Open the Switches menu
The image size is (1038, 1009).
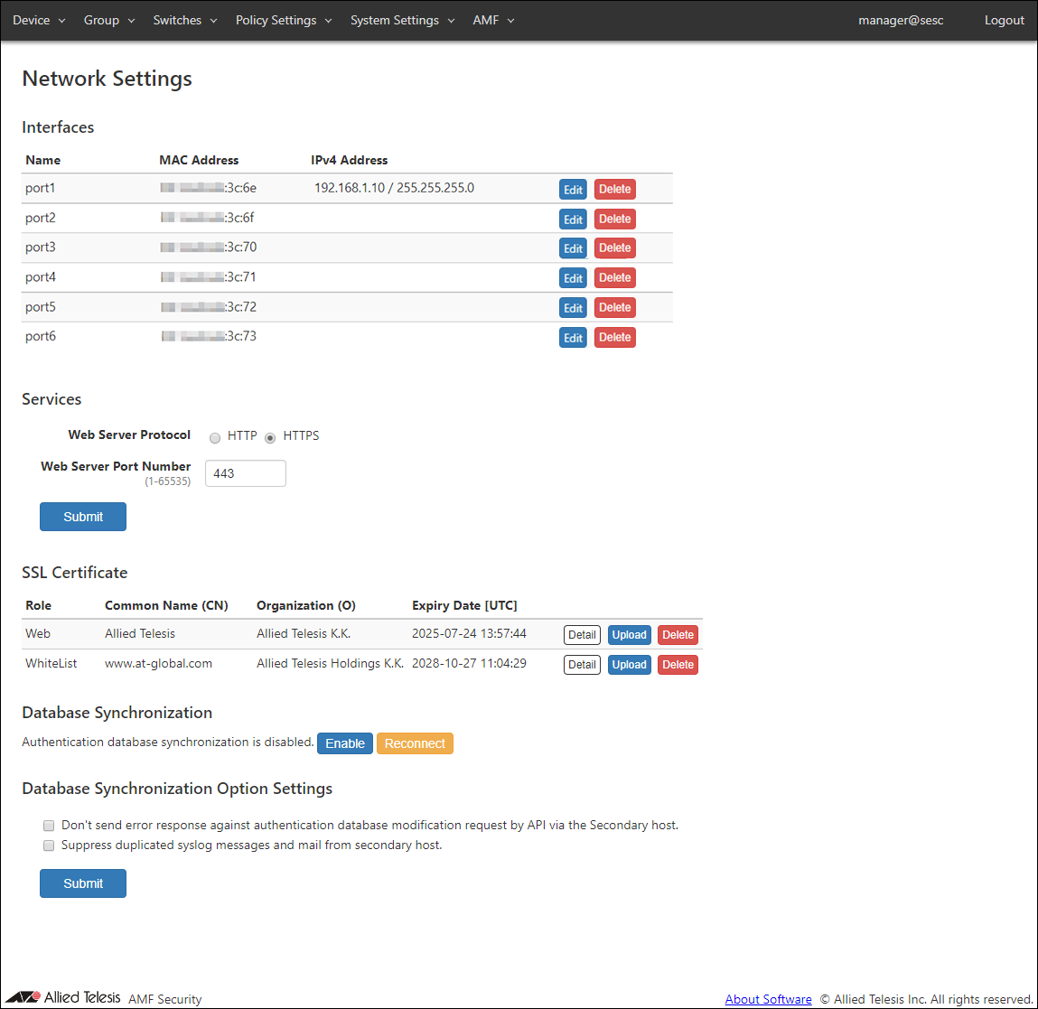tap(185, 20)
